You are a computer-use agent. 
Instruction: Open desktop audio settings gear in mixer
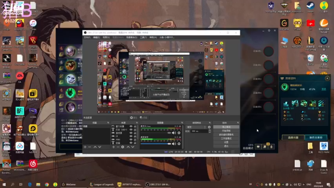(179, 144)
